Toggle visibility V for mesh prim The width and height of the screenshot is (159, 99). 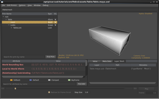(x=55, y=22)
